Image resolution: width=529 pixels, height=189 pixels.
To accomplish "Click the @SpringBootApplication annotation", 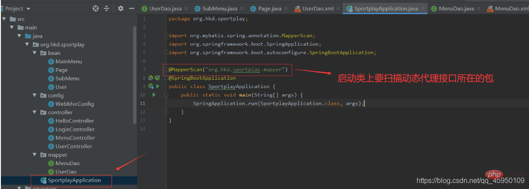I will 202,78.
